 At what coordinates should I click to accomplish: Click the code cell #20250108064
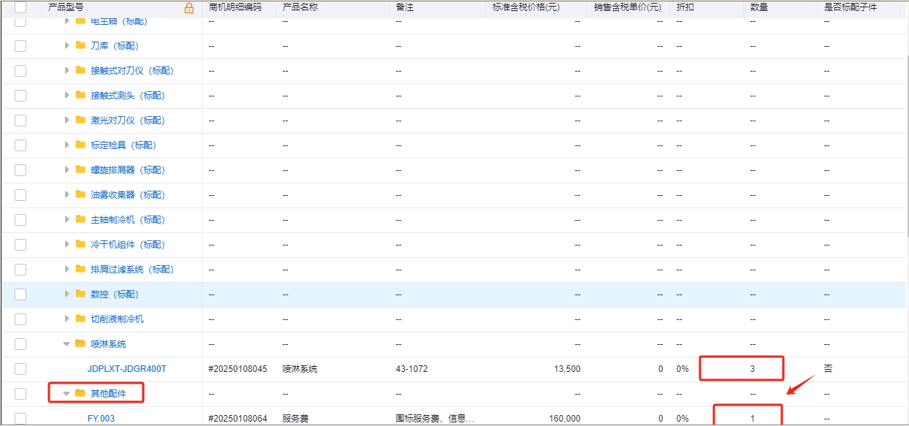pos(238,419)
